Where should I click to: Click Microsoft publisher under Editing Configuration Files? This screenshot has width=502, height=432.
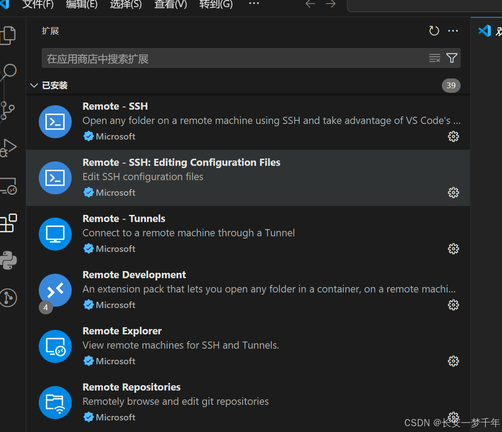(x=115, y=193)
